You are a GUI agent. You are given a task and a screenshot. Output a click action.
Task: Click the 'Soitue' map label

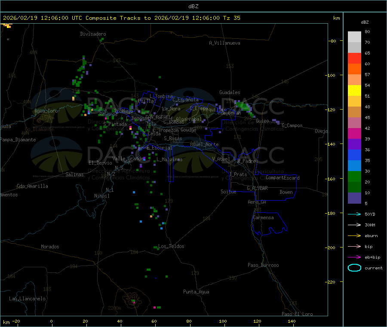[228, 192]
